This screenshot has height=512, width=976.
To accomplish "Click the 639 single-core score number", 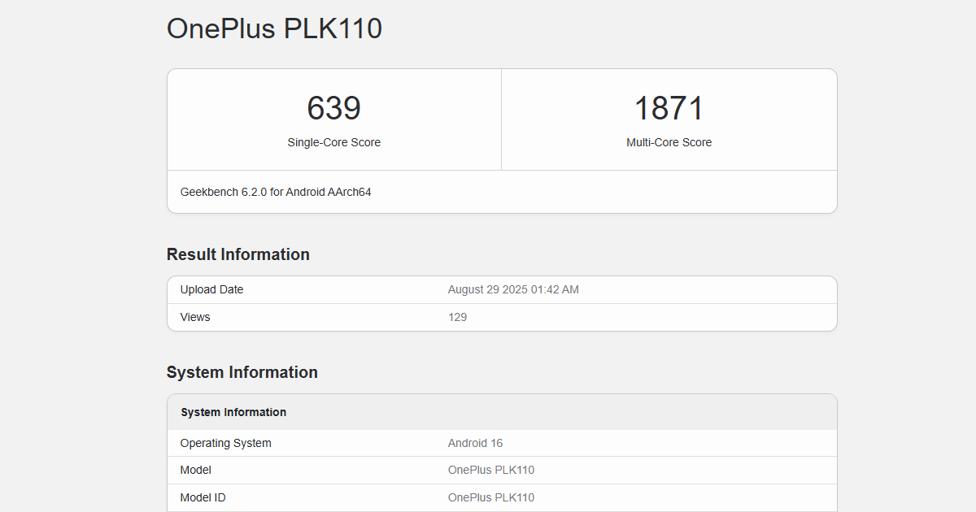I will point(333,108).
